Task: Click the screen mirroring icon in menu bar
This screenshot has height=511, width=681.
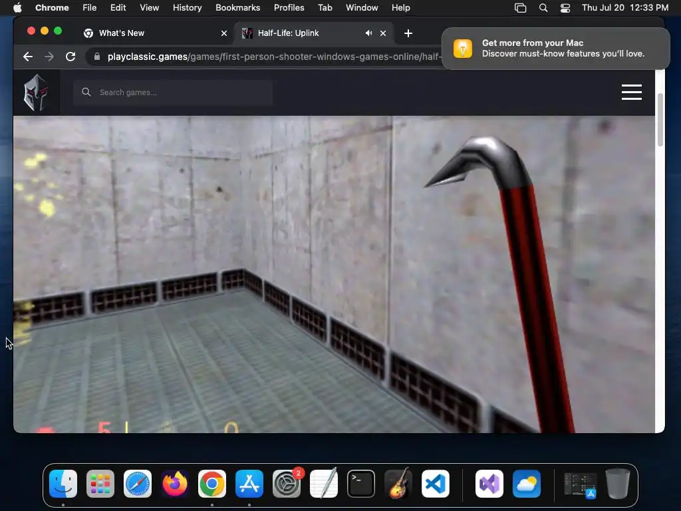Action: coord(520,7)
